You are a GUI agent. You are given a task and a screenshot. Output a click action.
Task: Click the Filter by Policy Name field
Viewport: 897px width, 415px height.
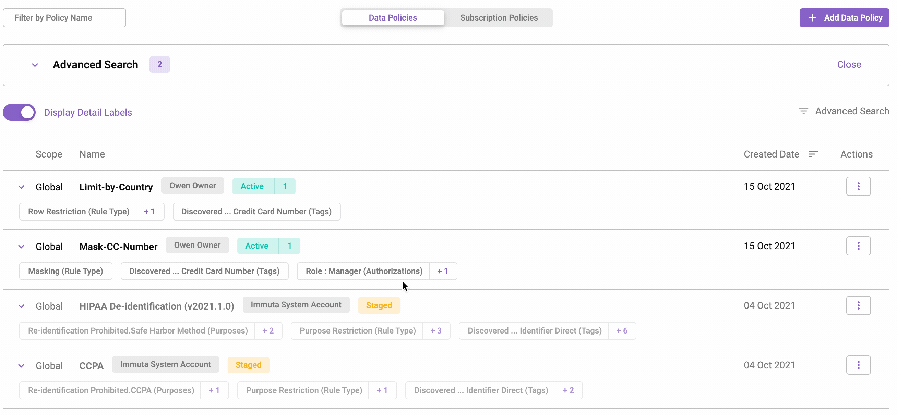(x=64, y=18)
